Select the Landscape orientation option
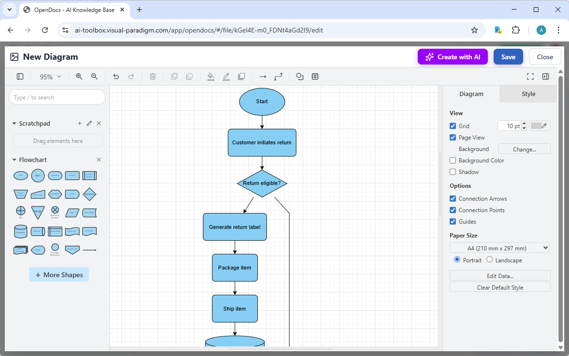Image resolution: width=569 pixels, height=356 pixels. [x=489, y=259]
